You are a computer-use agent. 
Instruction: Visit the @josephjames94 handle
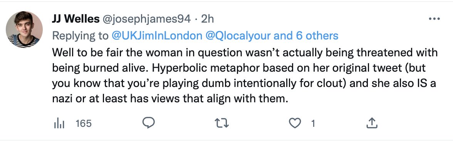point(145,19)
